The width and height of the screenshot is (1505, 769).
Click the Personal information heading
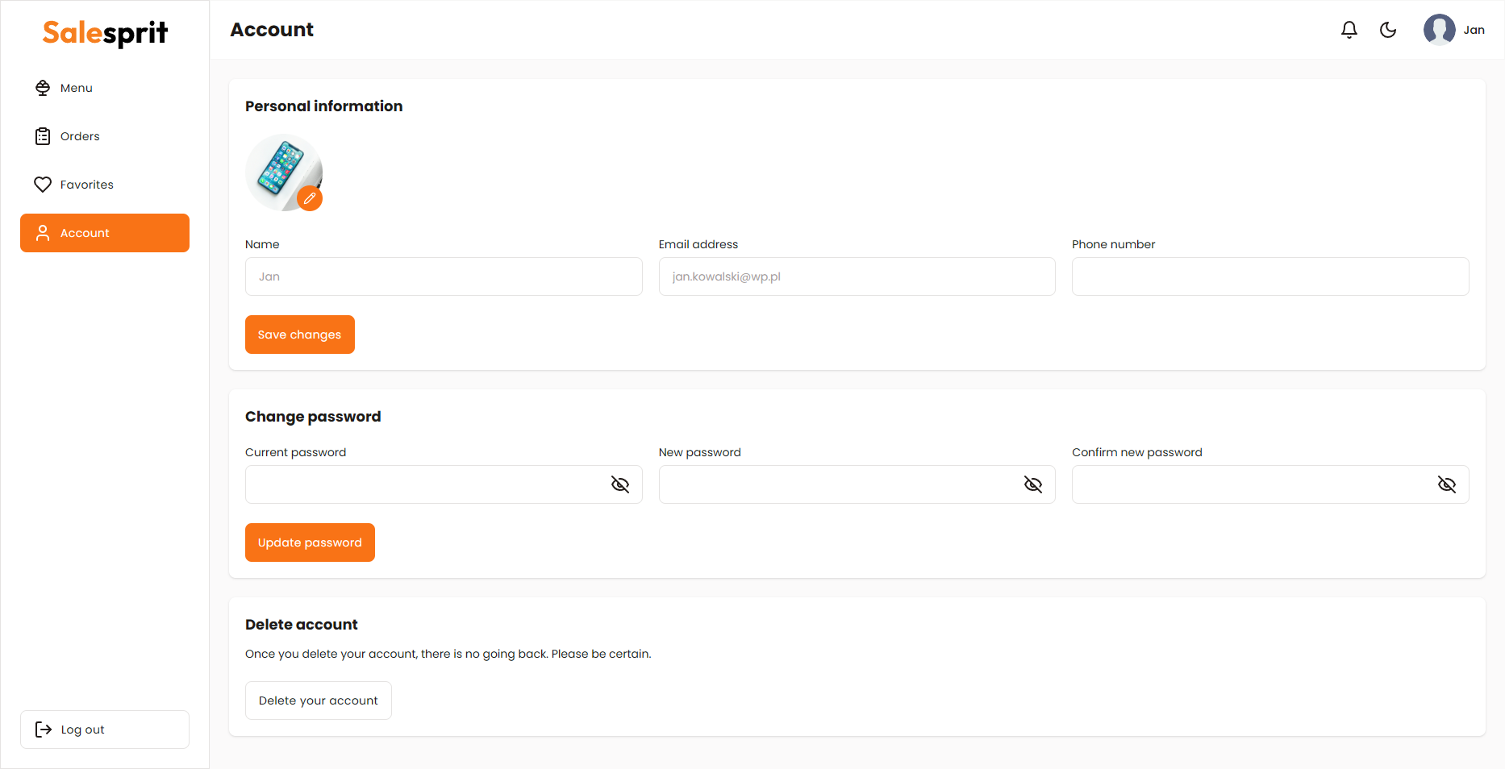[324, 106]
